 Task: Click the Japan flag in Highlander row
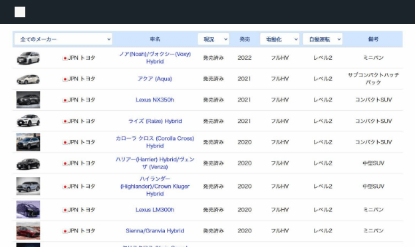[x=65, y=187]
